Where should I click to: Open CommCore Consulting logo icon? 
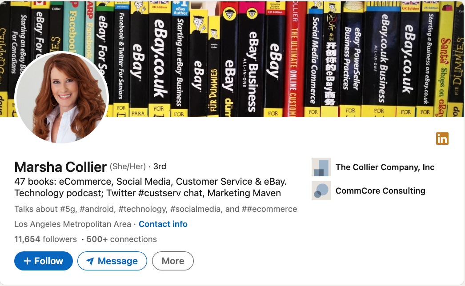pos(321,191)
